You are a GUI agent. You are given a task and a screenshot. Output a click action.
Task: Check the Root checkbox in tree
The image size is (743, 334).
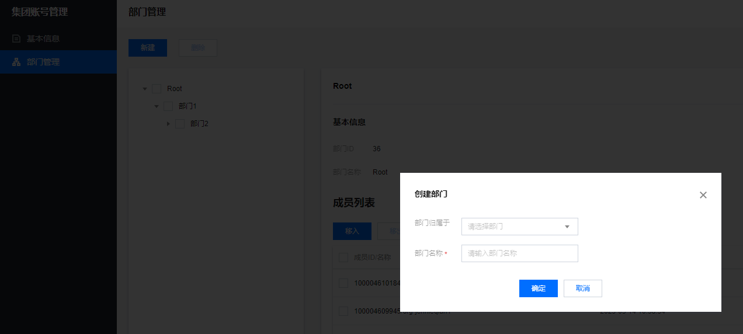click(x=157, y=89)
